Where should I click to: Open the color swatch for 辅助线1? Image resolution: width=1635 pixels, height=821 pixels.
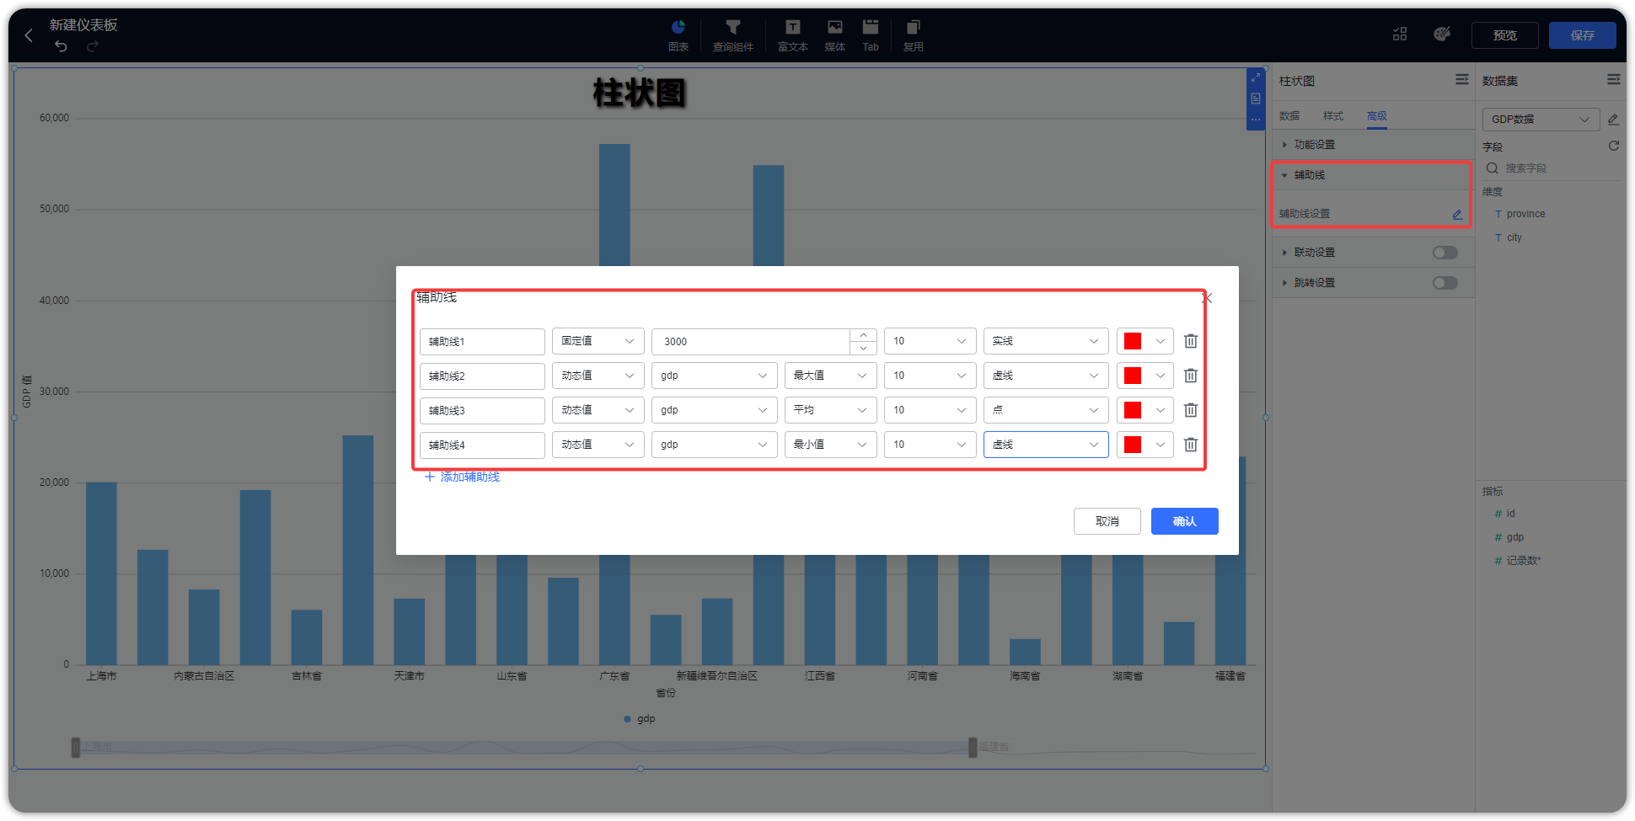point(1145,341)
